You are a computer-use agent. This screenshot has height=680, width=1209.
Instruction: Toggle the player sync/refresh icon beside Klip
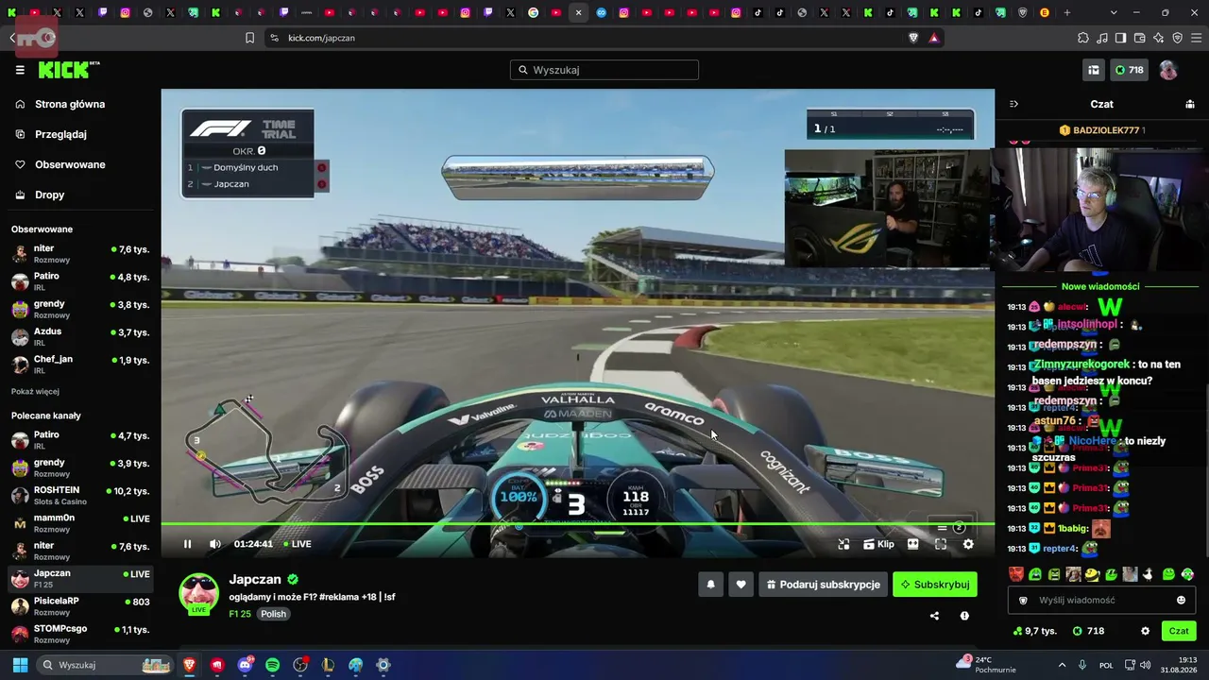click(843, 544)
